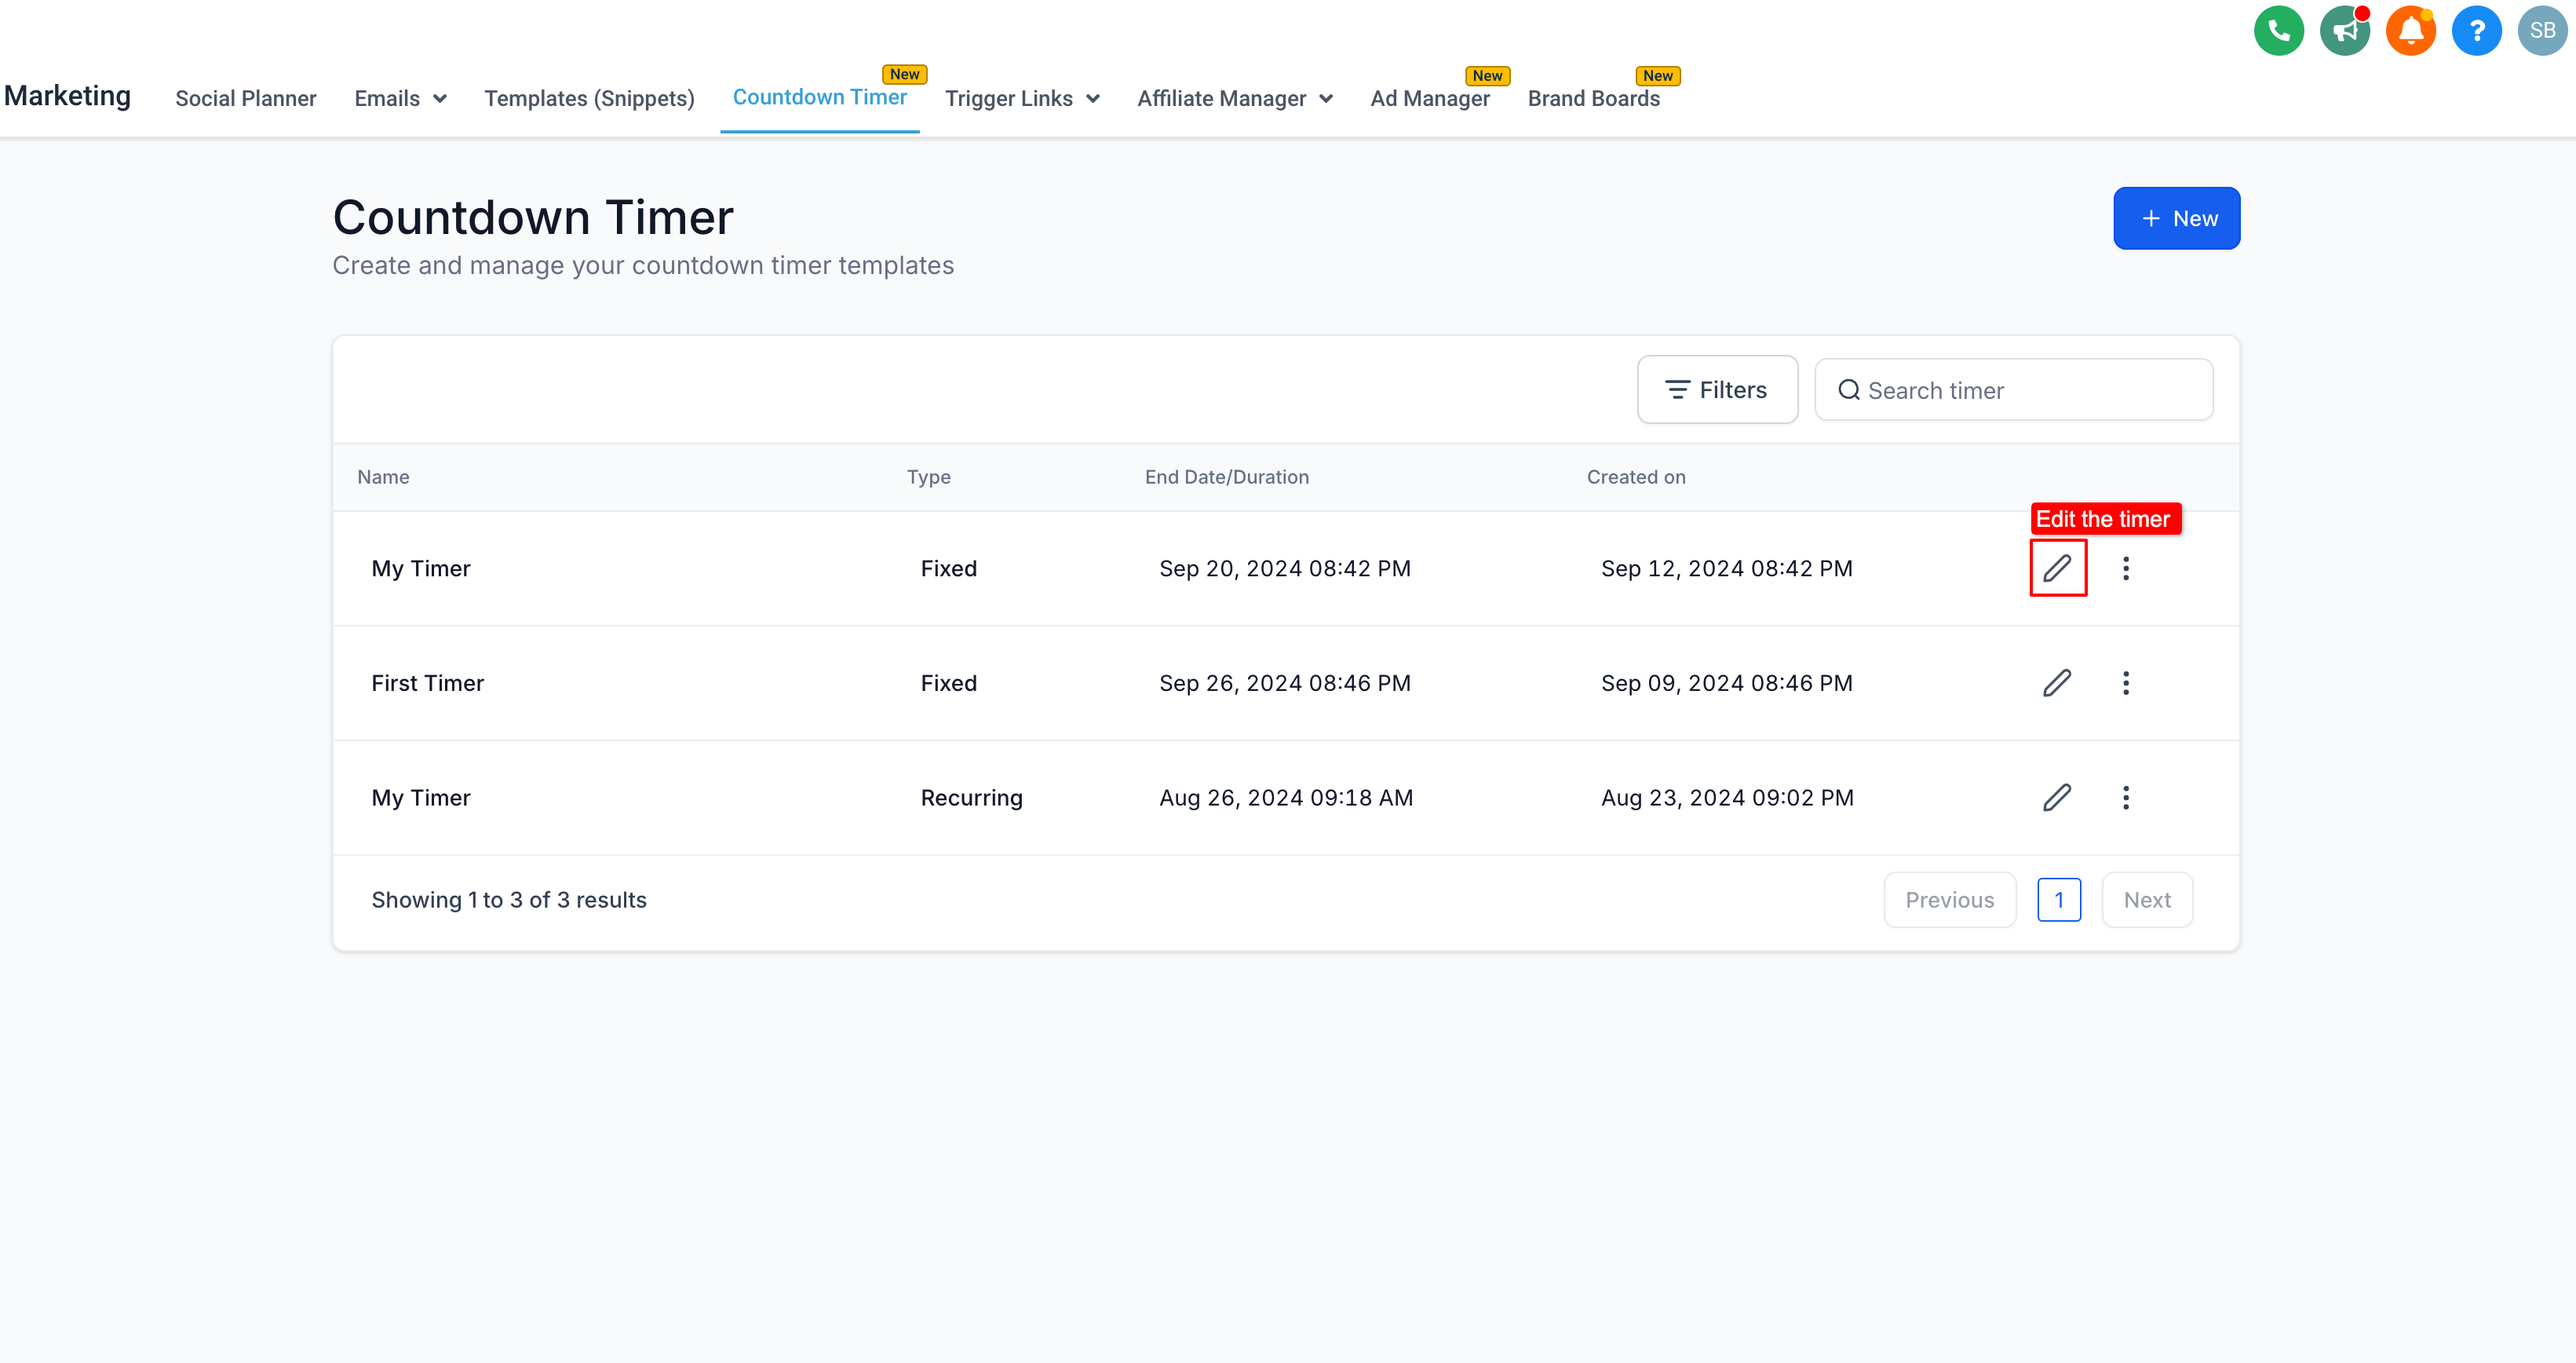The width and height of the screenshot is (2576, 1363).
Task: Select page 1 in pagination
Action: coord(2059,900)
